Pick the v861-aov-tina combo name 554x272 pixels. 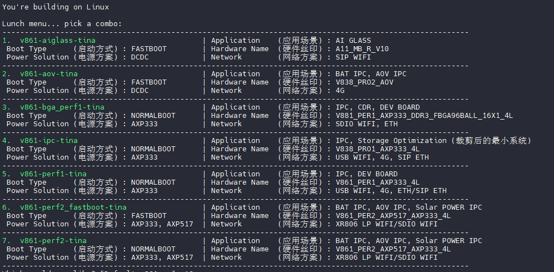[48, 74]
